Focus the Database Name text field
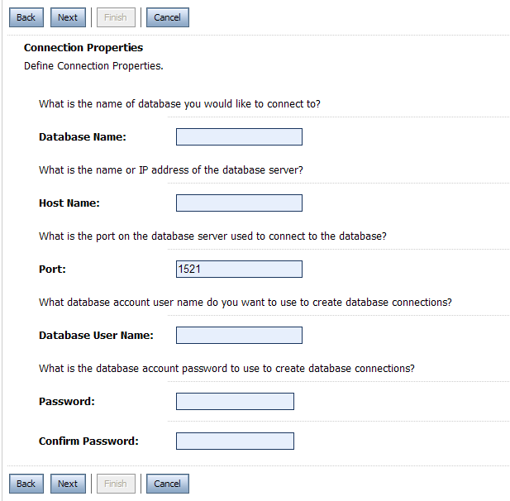The image size is (510, 501). pos(239,137)
